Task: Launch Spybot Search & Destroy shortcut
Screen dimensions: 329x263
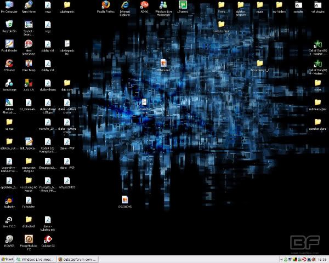Action: [x=29, y=28]
